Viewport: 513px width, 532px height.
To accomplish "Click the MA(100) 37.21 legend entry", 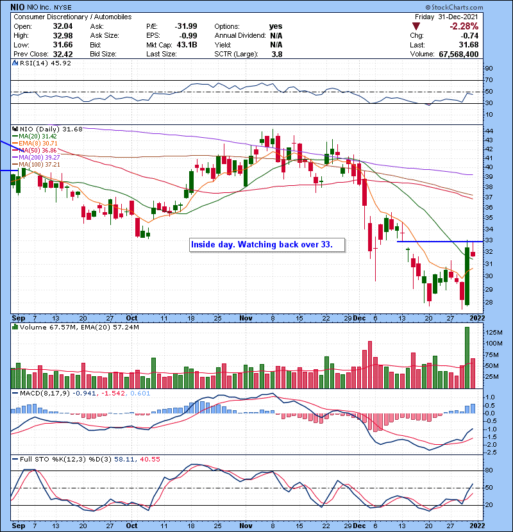I will tap(36, 165).
